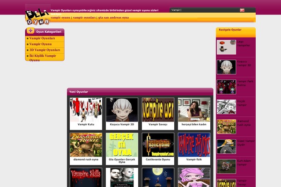Click the Vampir Savaşı link in Rastgele Oyunlar
The width and height of the screenshot is (281, 187).
[x=242, y=182]
